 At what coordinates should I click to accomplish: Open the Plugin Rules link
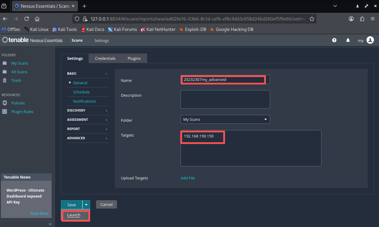pos(22,112)
